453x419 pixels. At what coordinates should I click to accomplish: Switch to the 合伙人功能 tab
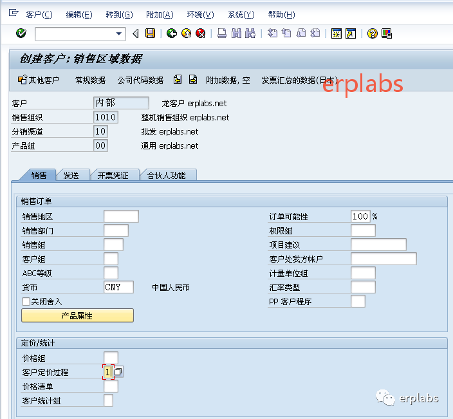(167, 176)
